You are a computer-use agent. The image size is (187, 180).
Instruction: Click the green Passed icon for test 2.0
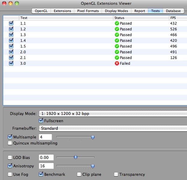tap(117, 52)
